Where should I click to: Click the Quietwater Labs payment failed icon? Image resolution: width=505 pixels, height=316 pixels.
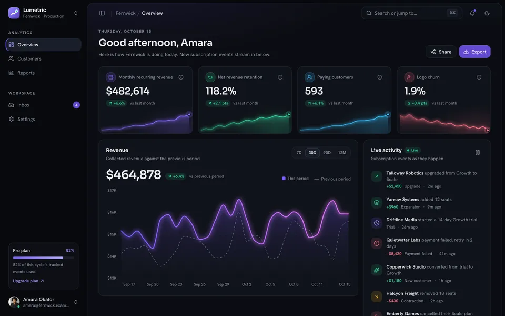[x=377, y=243]
